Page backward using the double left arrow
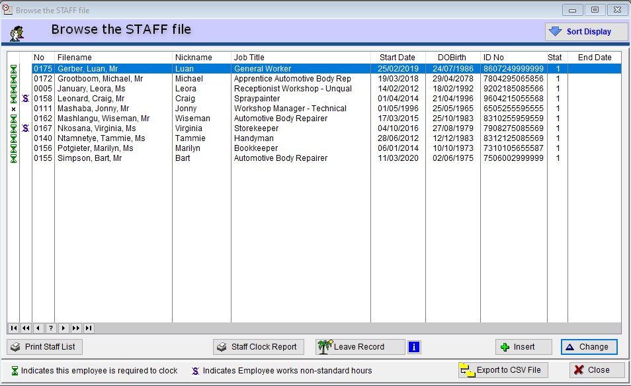 tap(26, 328)
